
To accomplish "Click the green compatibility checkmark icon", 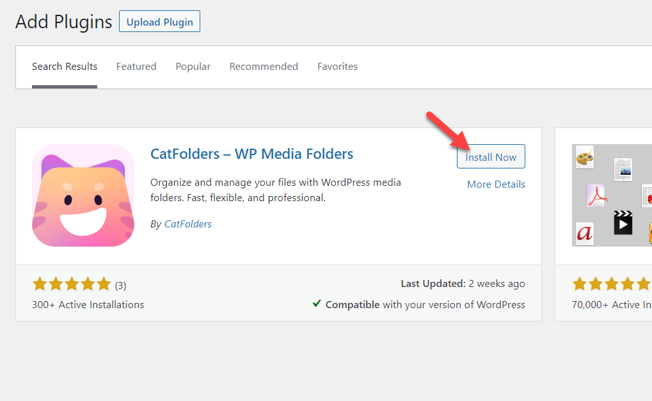I will point(317,304).
